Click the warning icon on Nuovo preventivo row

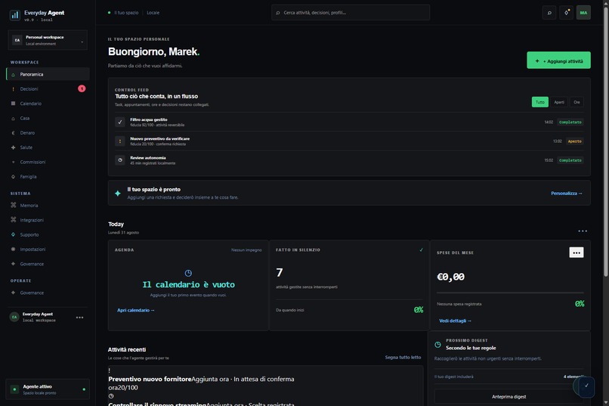[120, 141]
